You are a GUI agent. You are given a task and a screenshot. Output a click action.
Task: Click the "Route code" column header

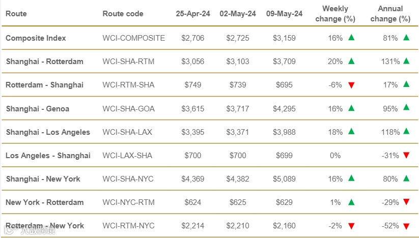[123, 14]
